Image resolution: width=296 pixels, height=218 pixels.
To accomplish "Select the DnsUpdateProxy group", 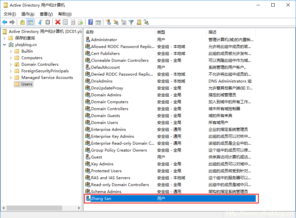I will click(x=107, y=88).
